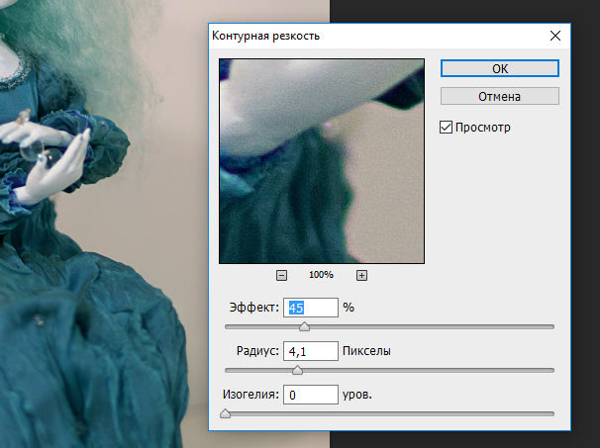Click the Пикселы unit label
Viewport: 600px width, 448px height.
(x=366, y=351)
